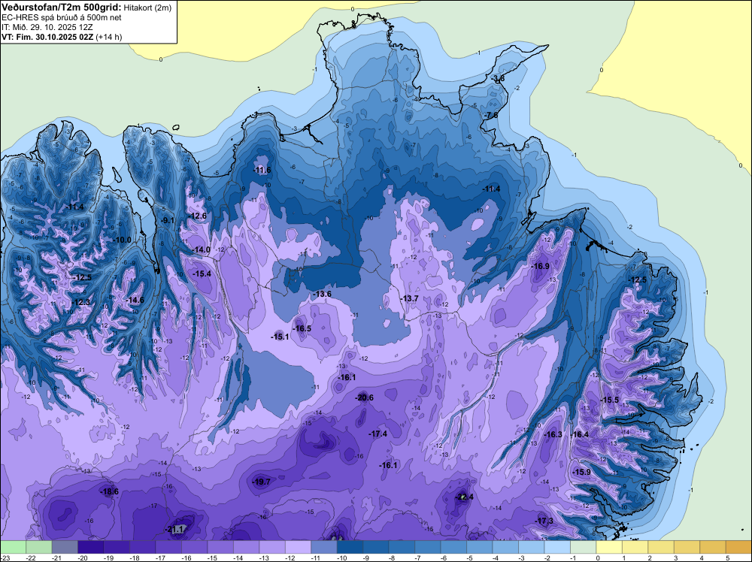Click the title text 'Veðurstofan/T2m 500grid:'
Image resolution: width=752 pixels, height=562 pixels.
point(62,7)
